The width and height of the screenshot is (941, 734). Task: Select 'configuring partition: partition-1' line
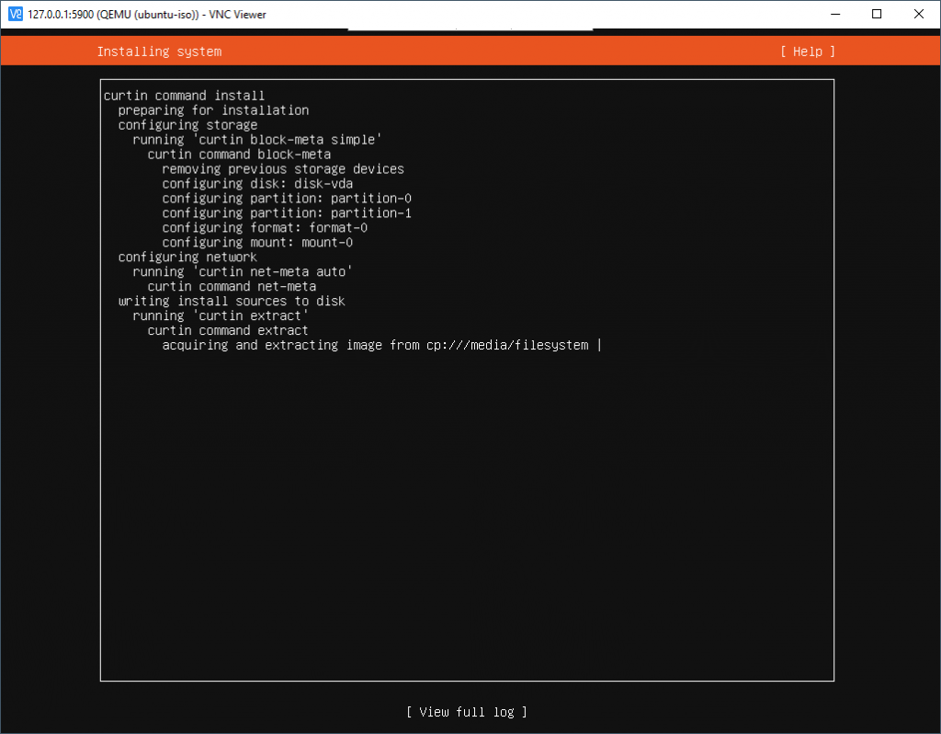[287, 213]
